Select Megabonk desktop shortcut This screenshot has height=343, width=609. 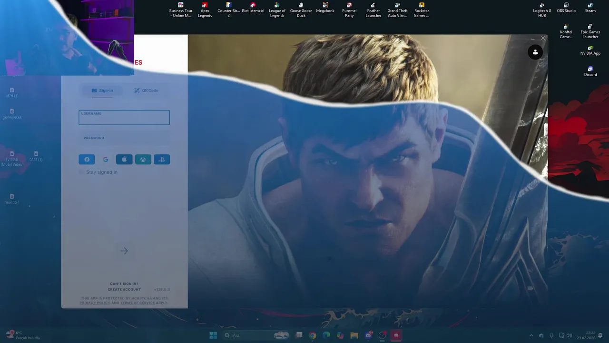(x=325, y=8)
